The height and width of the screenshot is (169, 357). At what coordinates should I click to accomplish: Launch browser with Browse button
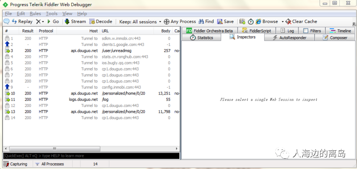coord(267,21)
